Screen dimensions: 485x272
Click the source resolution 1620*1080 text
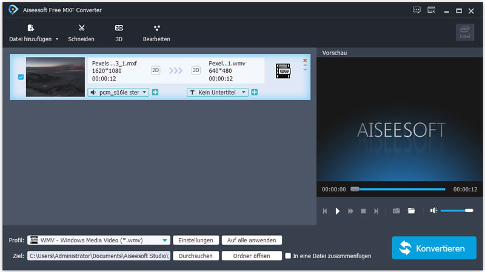107,71
